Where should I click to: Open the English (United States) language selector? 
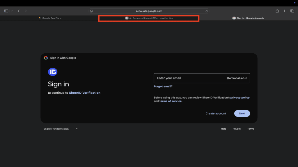pos(60,128)
